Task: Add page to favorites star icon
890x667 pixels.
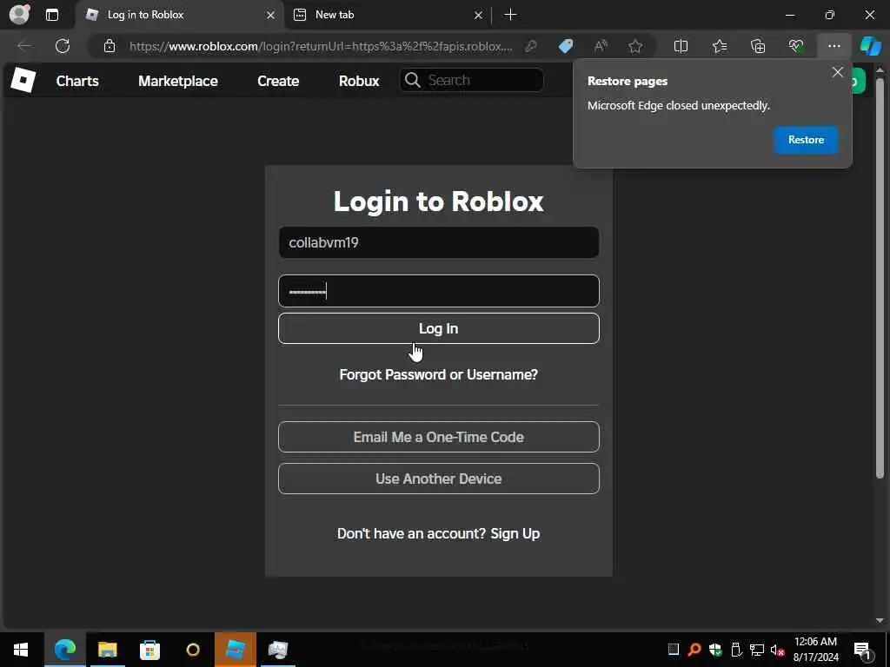Action: (x=635, y=46)
